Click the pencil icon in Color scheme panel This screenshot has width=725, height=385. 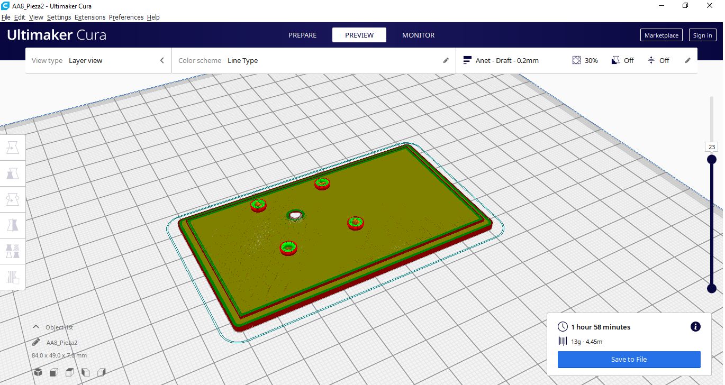[x=446, y=60]
